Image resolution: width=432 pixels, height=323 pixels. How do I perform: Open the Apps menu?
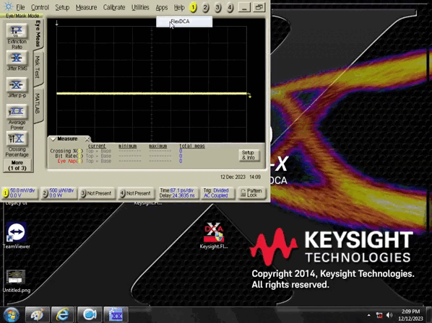tap(161, 7)
